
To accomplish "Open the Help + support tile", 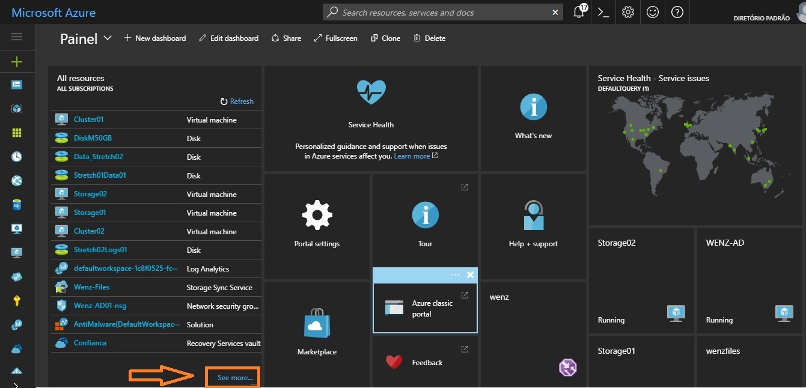I will point(533,227).
